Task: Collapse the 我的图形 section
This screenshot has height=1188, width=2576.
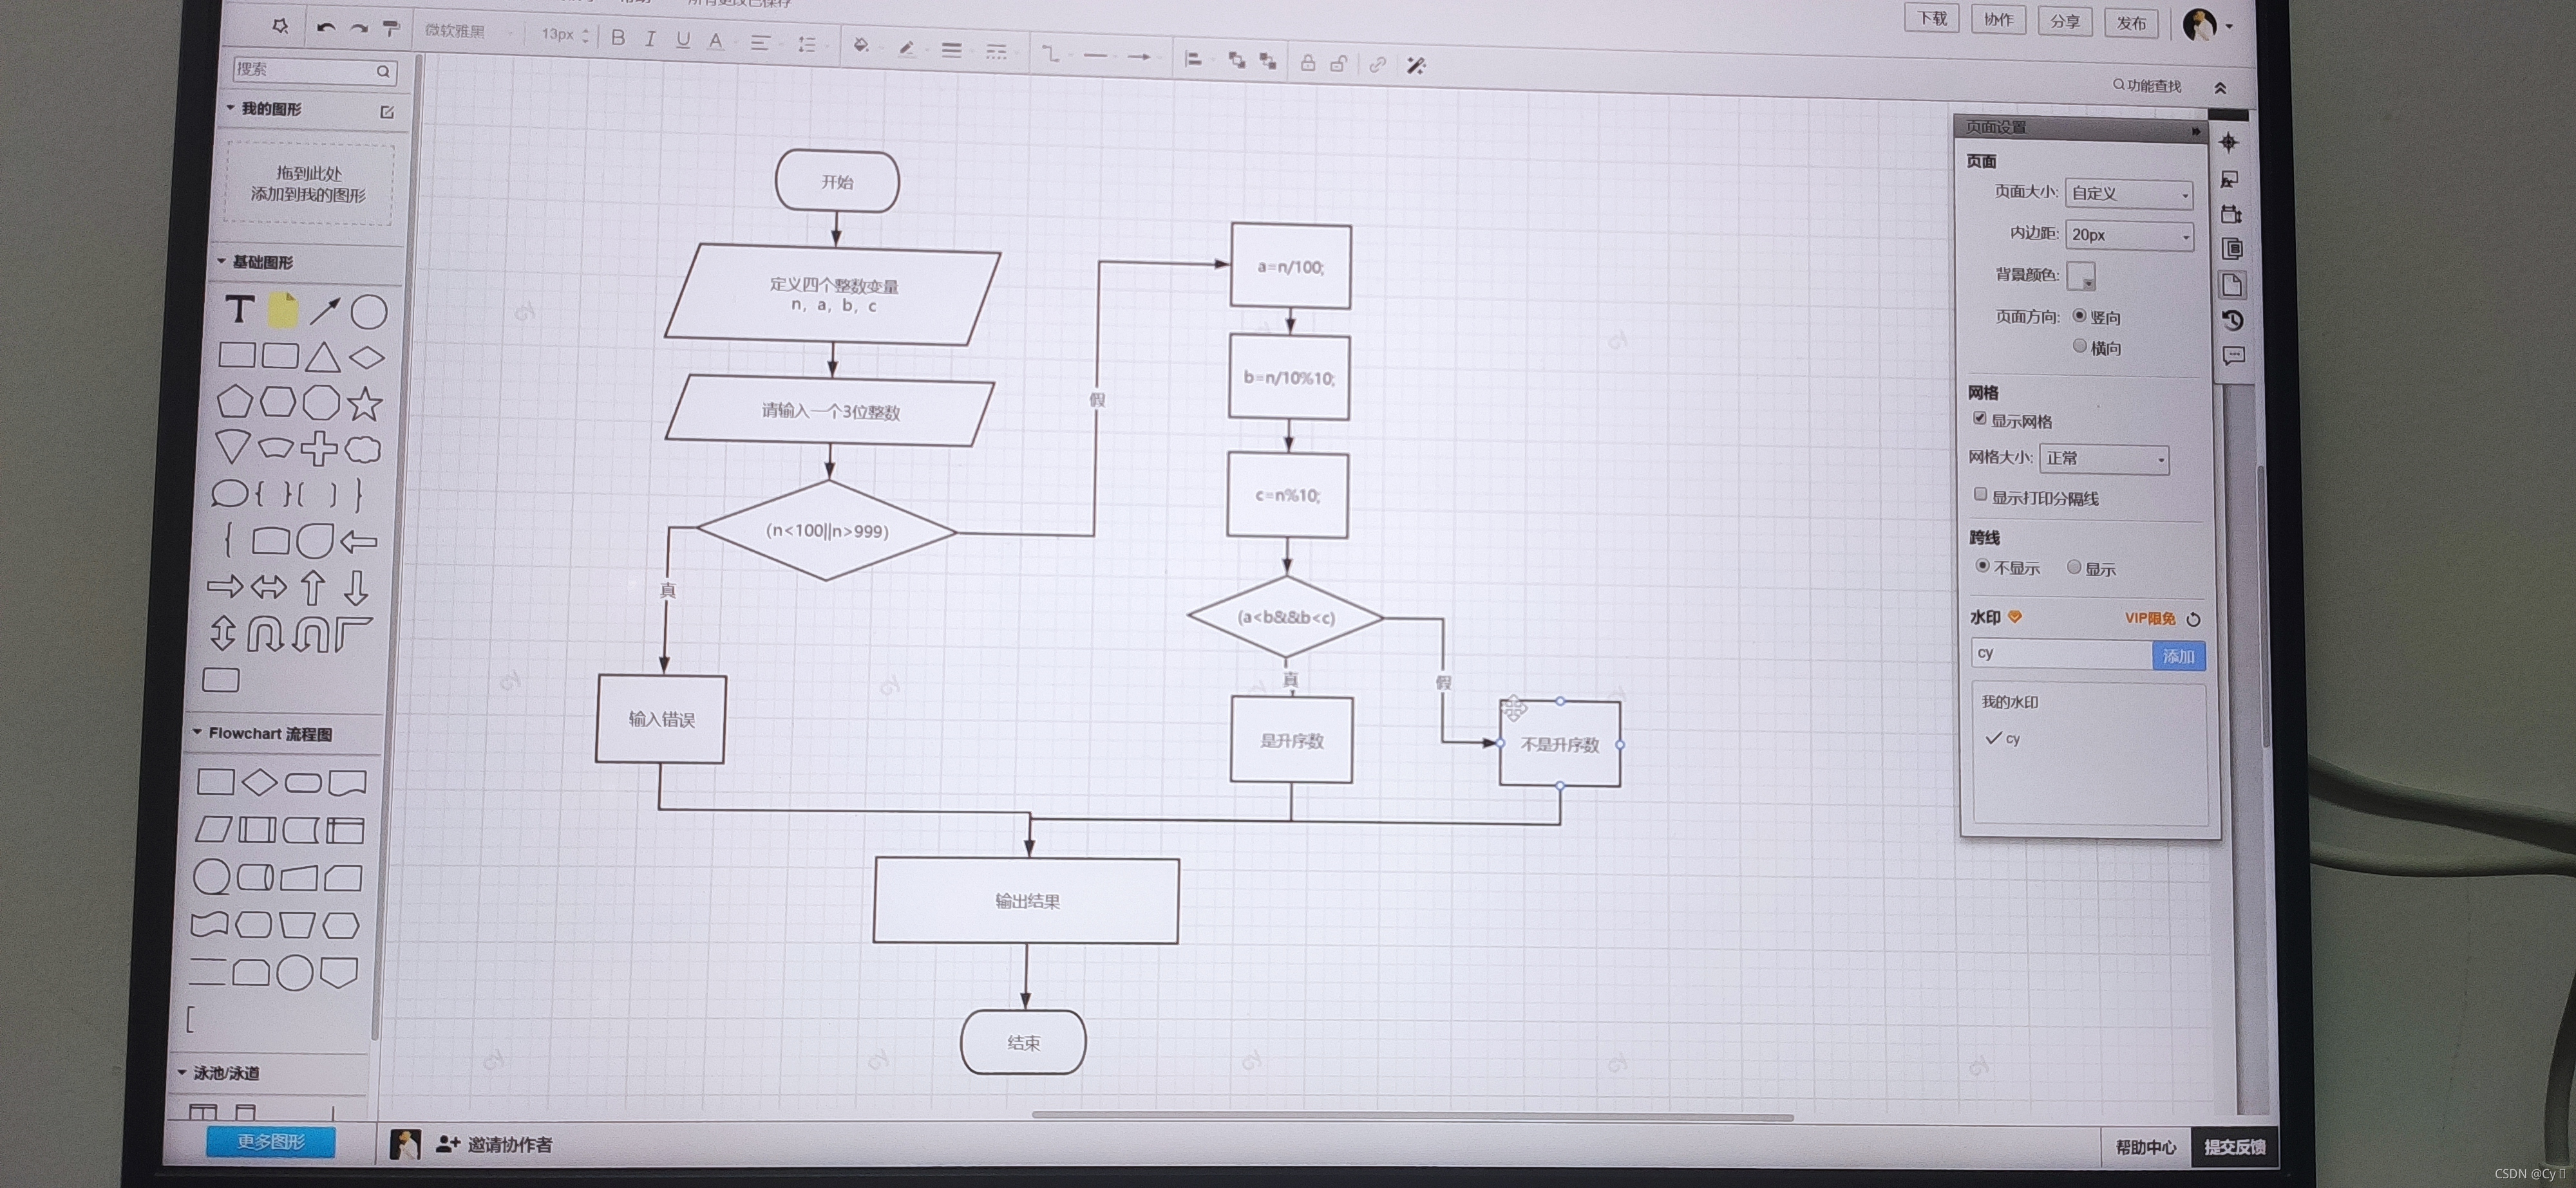Action: tap(230, 107)
